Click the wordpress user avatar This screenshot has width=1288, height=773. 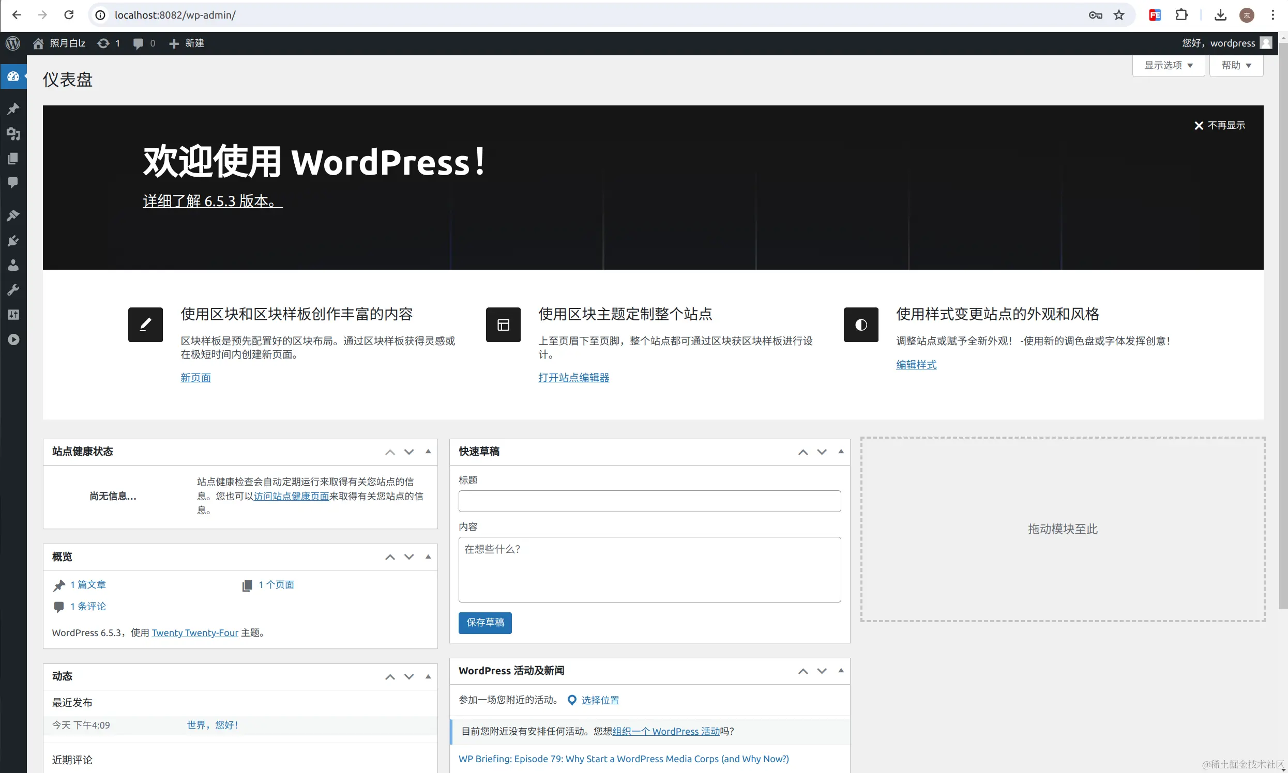(x=1266, y=43)
